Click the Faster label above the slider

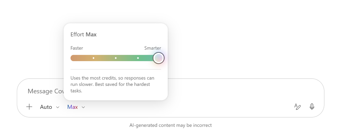pos(77,48)
